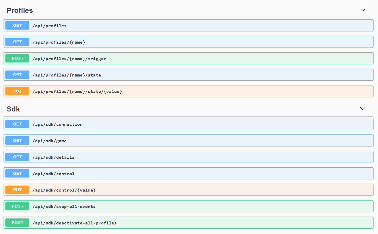Click path text /api/profiles
This screenshot has width=378, height=234.
[x=49, y=26]
